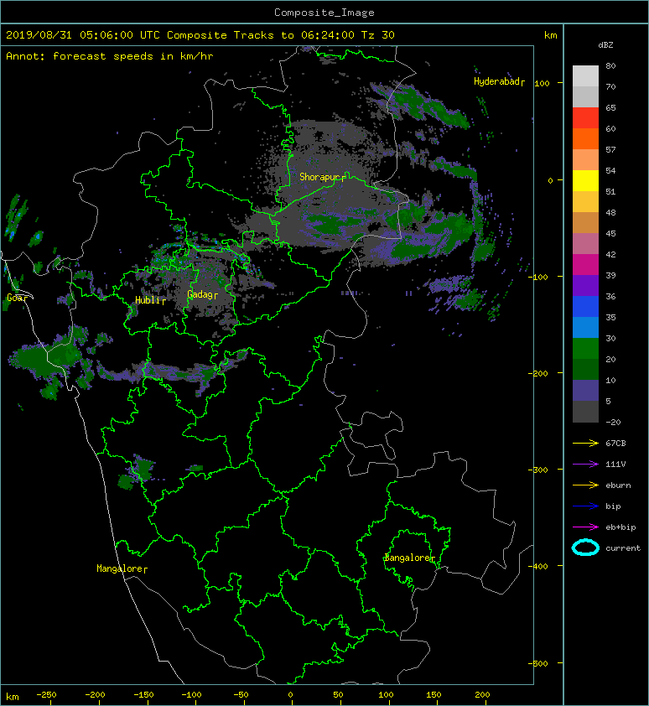The image size is (649, 706).
Task: Click the yellow 67CB arrow in legend
Action: coord(585,443)
